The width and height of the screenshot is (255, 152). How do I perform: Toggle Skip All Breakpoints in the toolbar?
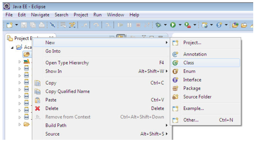click(53, 25)
